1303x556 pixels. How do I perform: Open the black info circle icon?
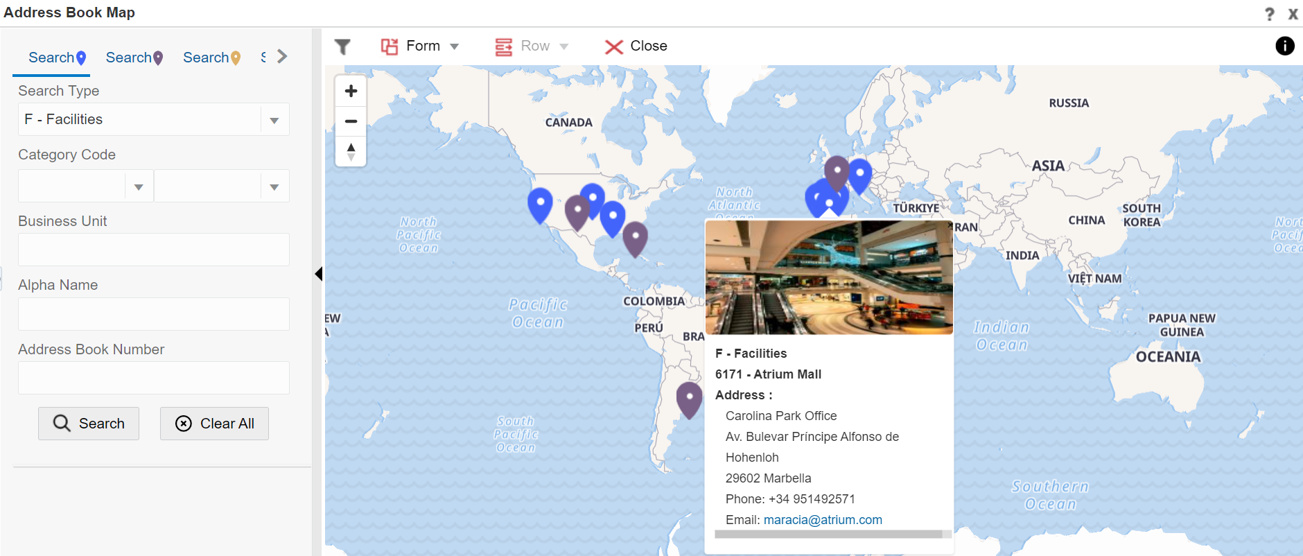(x=1284, y=46)
